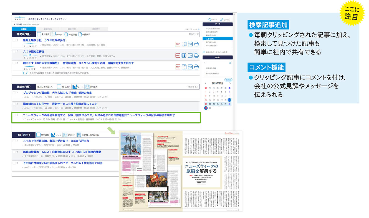Toggle 全て選択 checkbox in WEB section
The width and height of the screenshot is (369, 218).
click(x=39, y=135)
